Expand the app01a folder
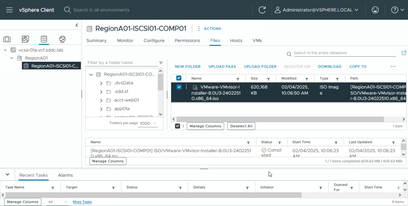This screenshot has height=206, width=408. (101, 109)
